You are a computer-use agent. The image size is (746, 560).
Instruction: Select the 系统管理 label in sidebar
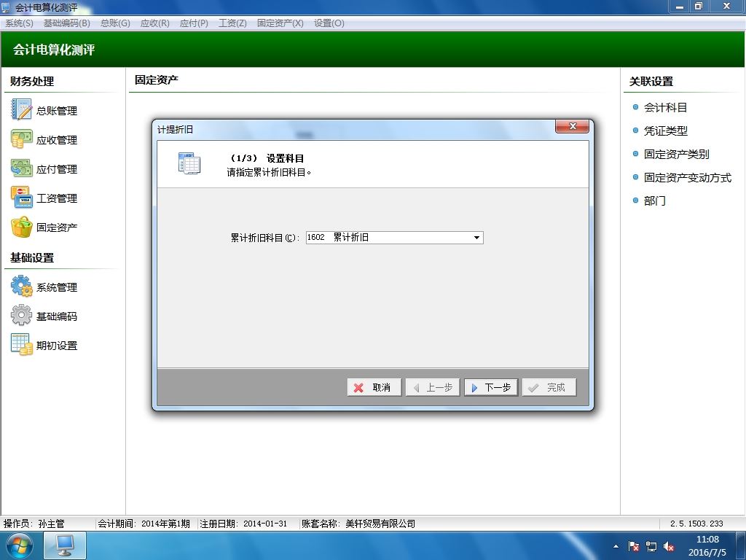[57, 287]
